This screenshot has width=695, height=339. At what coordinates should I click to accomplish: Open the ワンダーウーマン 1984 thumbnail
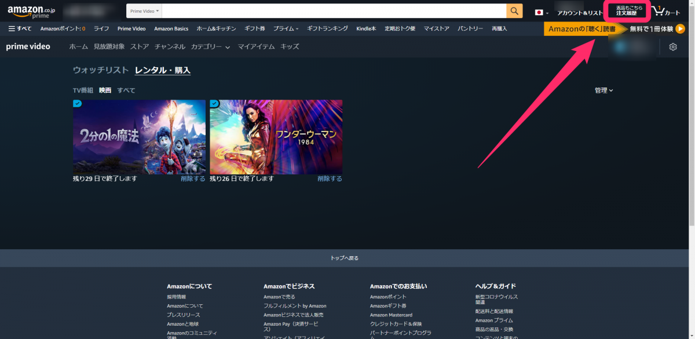coord(276,137)
